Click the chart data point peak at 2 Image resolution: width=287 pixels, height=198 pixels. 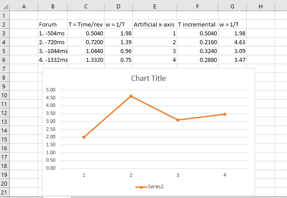131,96
